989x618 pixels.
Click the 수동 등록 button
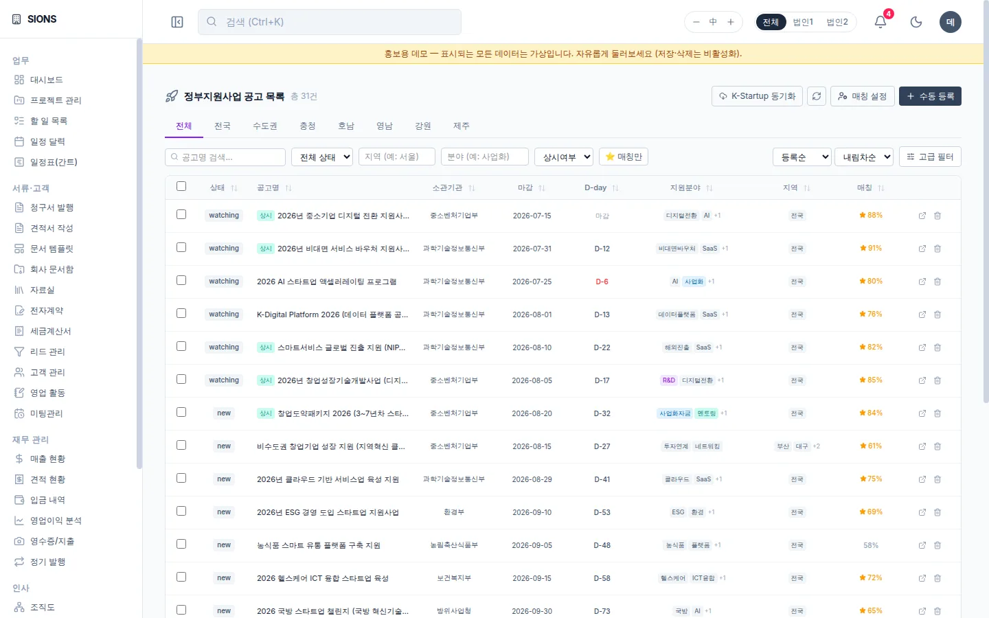[x=930, y=96]
